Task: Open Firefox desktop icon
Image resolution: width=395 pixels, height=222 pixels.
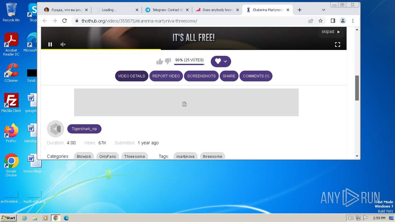Action: 11,133
